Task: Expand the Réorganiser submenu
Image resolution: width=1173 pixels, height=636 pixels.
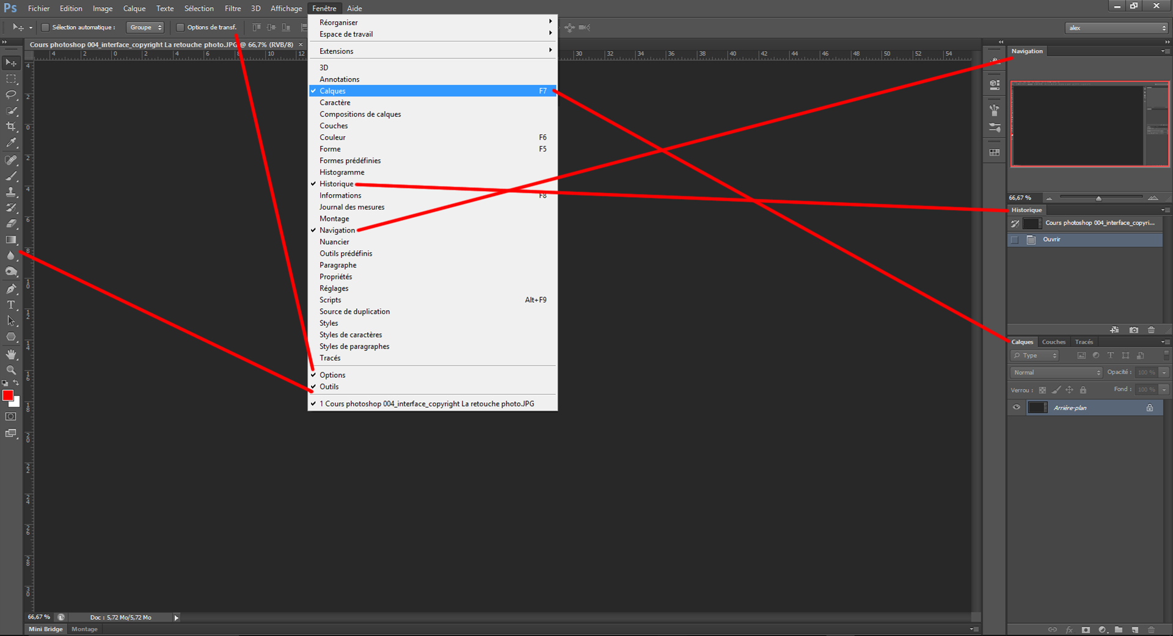Action: click(433, 23)
